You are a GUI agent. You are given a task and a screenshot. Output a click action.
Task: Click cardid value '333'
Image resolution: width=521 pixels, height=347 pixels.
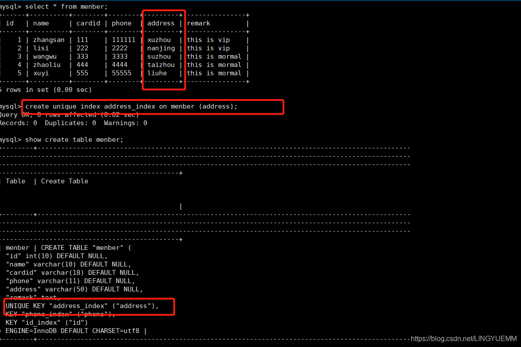[x=82, y=56]
